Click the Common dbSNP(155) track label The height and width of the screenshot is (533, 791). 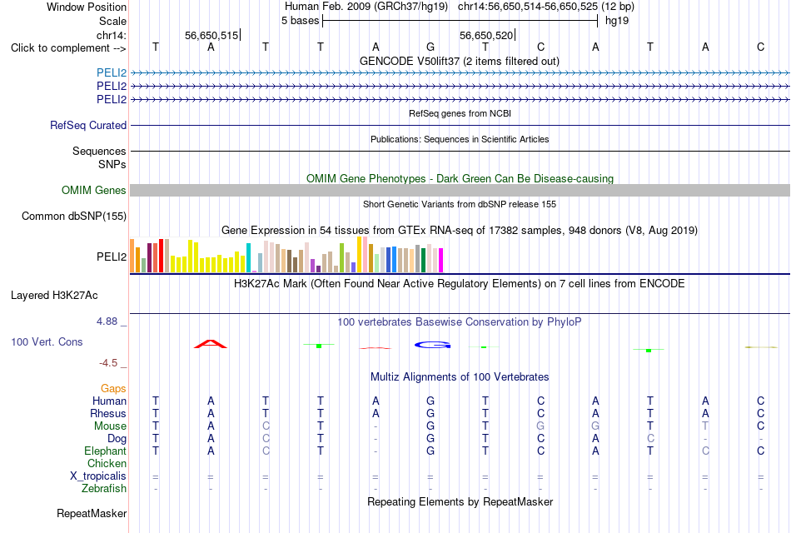[x=74, y=216]
